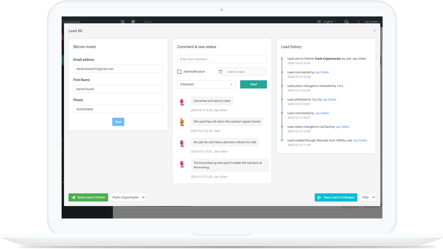
Task: Click Tatia's orange avatar in the comments
Action: click(182, 122)
